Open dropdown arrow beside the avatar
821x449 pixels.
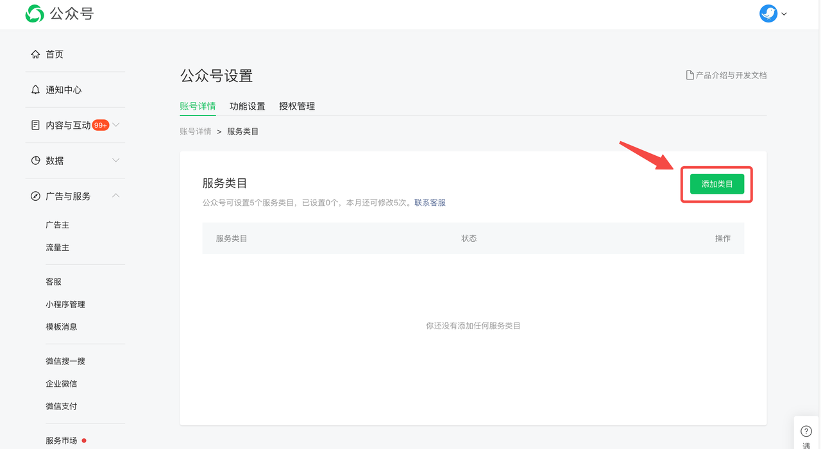point(784,14)
